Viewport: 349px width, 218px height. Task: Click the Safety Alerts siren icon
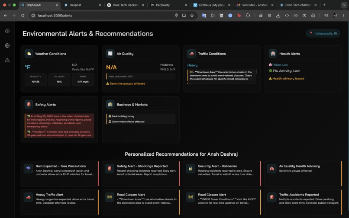pyautogui.click(x=29, y=104)
